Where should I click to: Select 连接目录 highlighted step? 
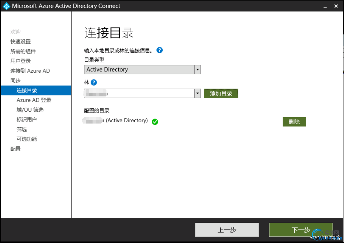[36, 90]
